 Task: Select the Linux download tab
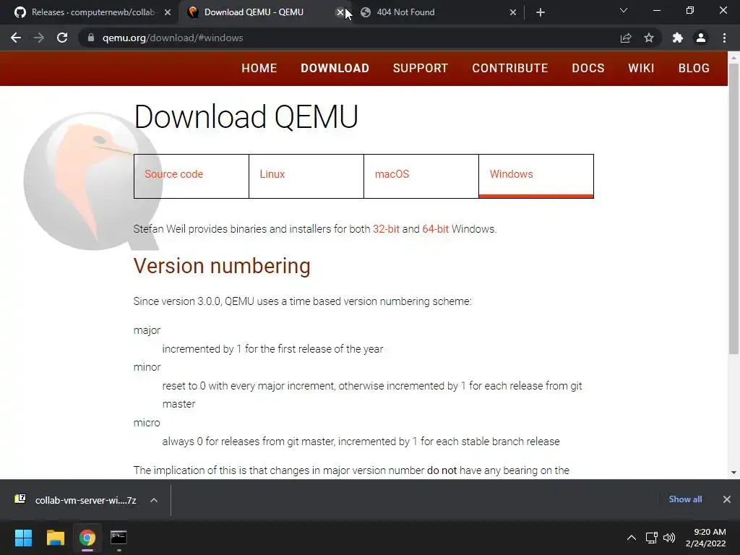[306, 176]
